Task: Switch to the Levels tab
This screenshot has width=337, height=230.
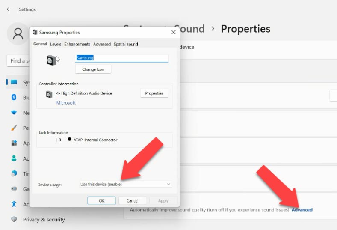Action: pos(56,44)
